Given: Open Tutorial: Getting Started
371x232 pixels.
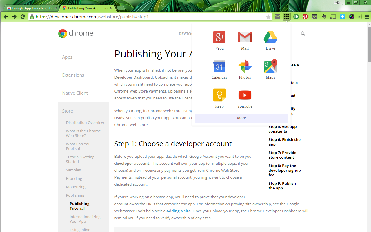Looking at the screenshot, I should (80, 159).
